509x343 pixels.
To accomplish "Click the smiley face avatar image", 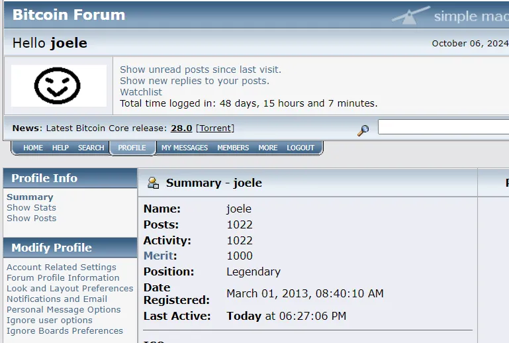I will 59,86.
